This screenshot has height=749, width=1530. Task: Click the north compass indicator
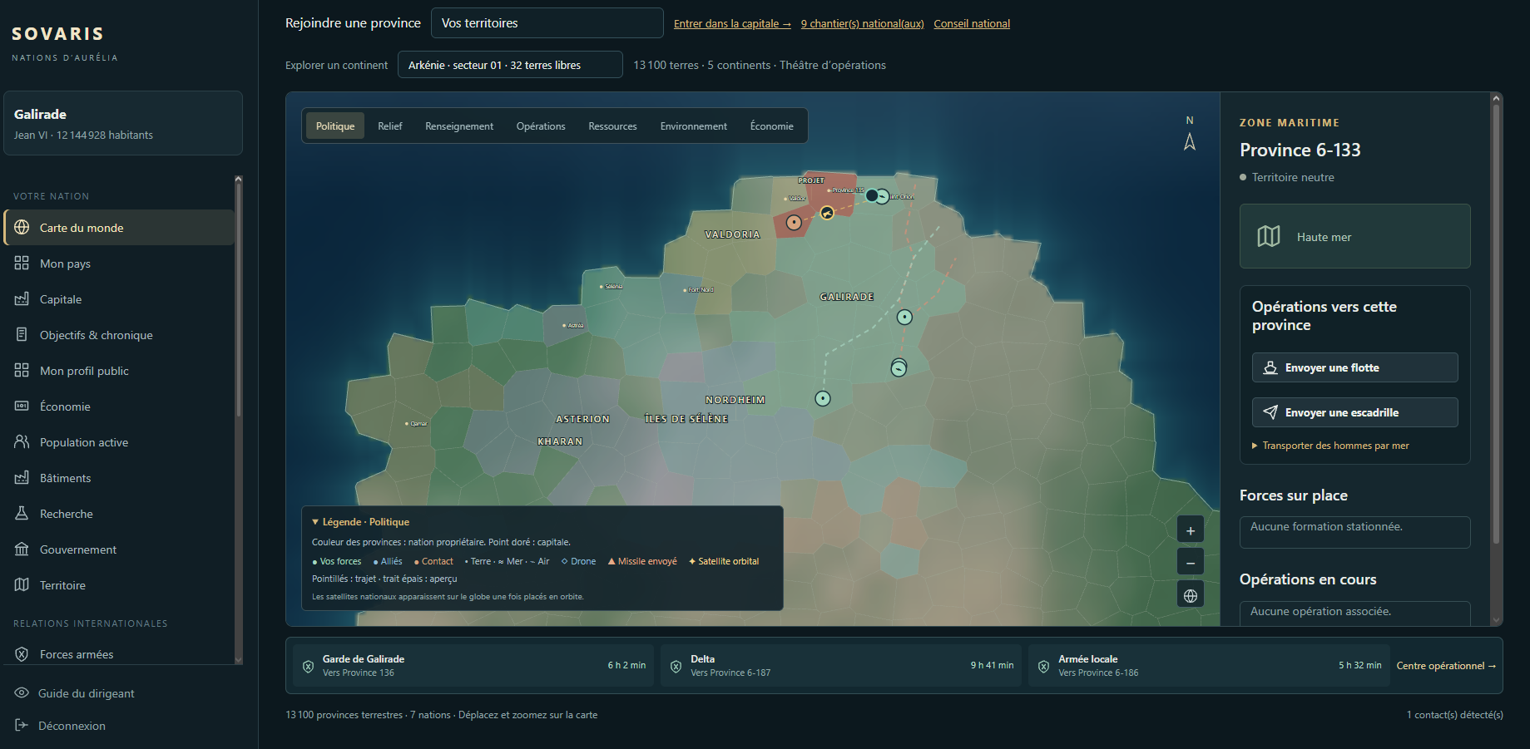tap(1190, 135)
